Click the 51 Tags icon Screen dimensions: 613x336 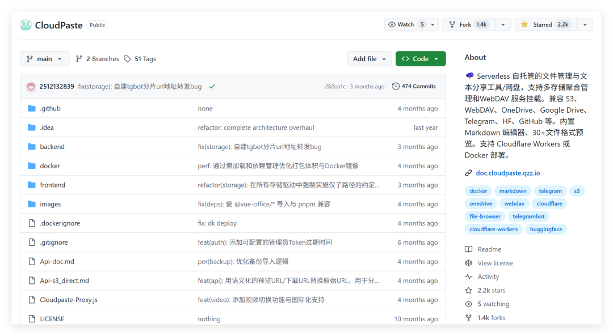[x=128, y=59]
